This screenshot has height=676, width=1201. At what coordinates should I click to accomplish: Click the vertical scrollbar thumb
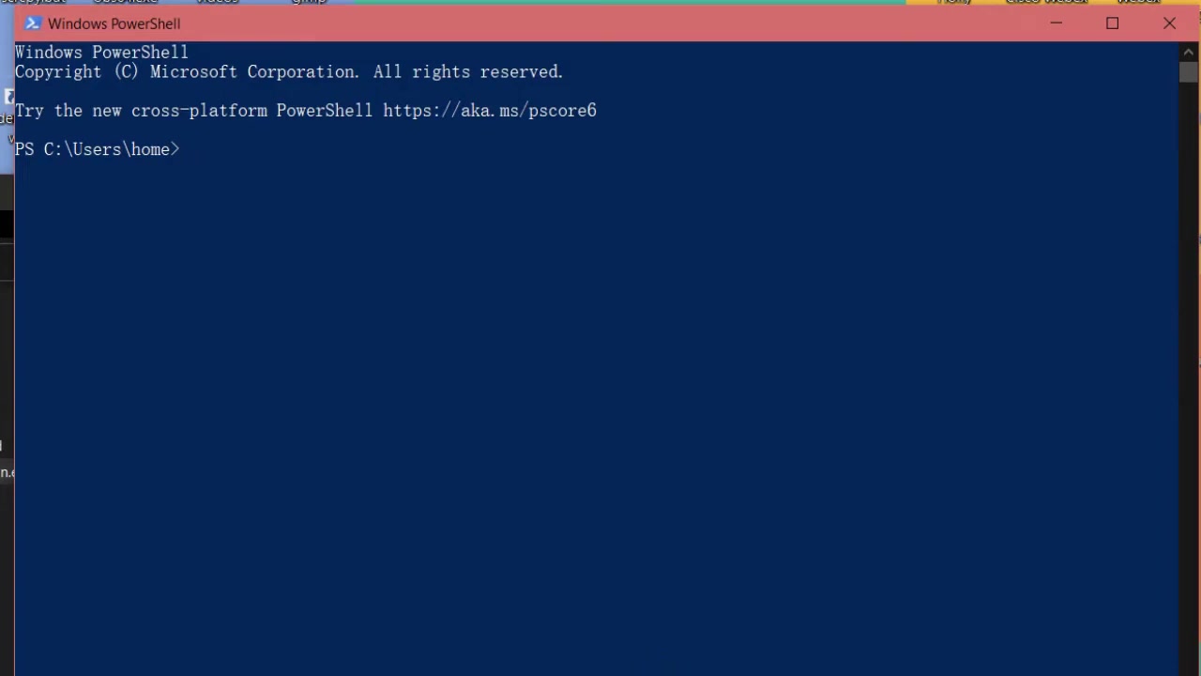click(x=1189, y=73)
